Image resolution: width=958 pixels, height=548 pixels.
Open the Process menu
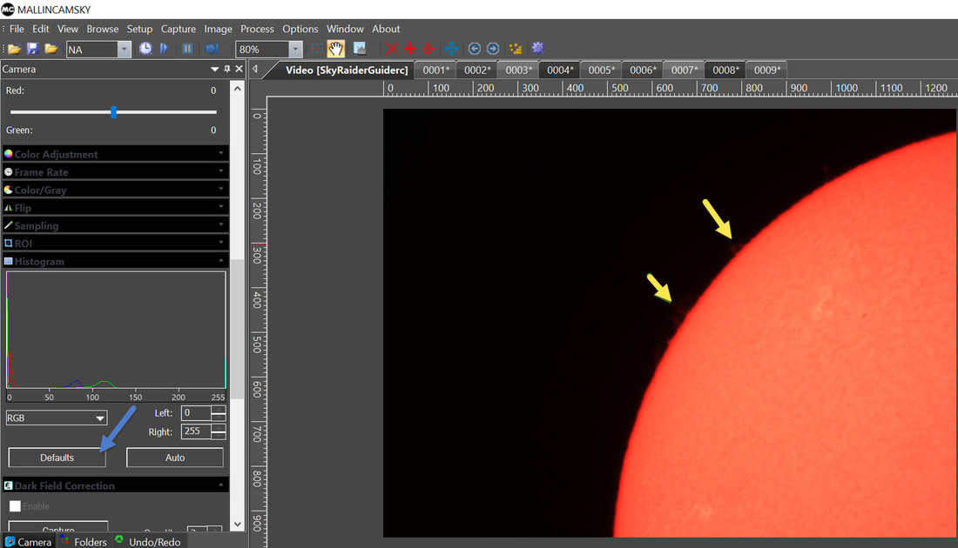pyautogui.click(x=257, y=29)
